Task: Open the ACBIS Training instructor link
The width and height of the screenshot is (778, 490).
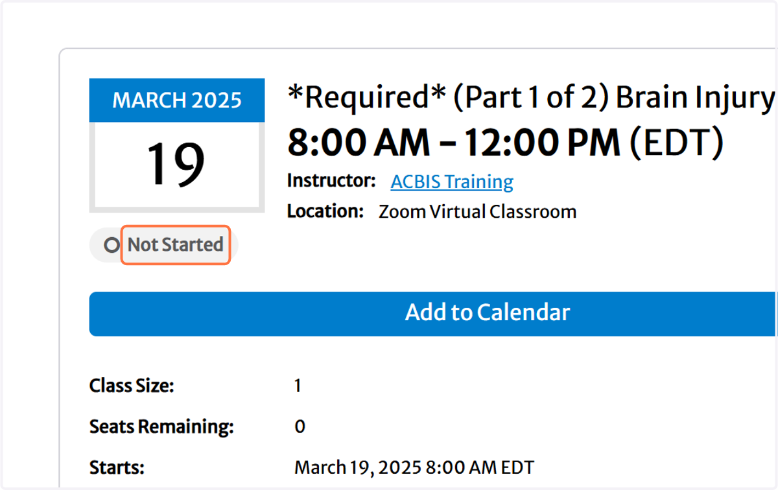Action: pyautogui.click(x=452, y=182)
